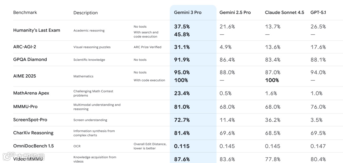
Task: Click the GPT-5.1 column header
Action: [318, 12]
